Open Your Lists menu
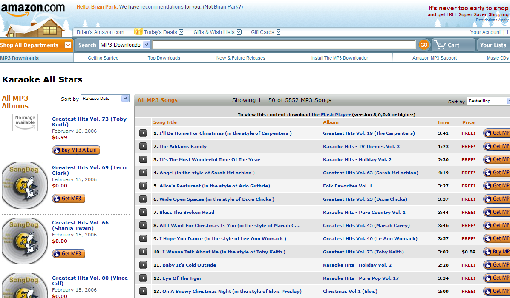Screen dimensions: 510x298 493,45
